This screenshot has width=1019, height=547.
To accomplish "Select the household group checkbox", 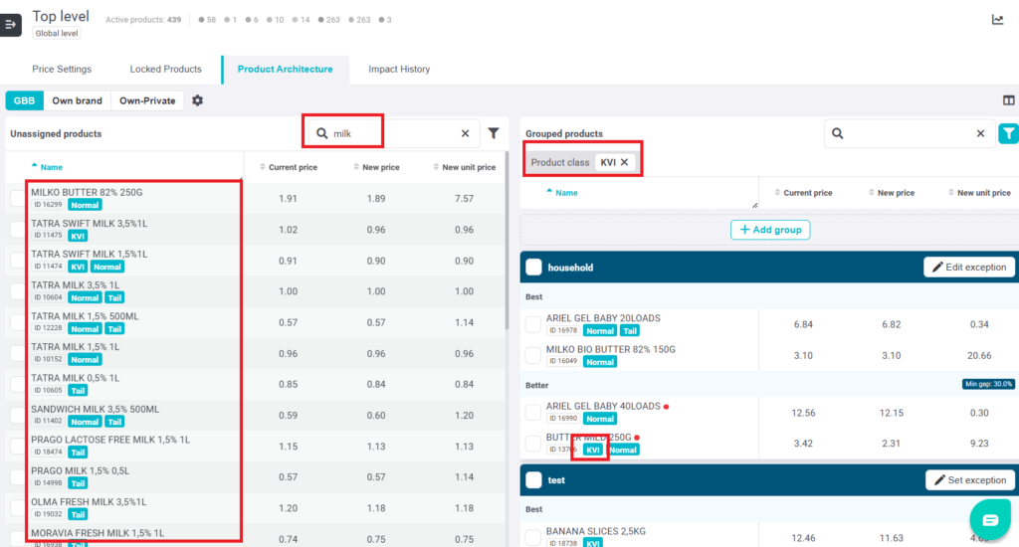I will point(533,268).
